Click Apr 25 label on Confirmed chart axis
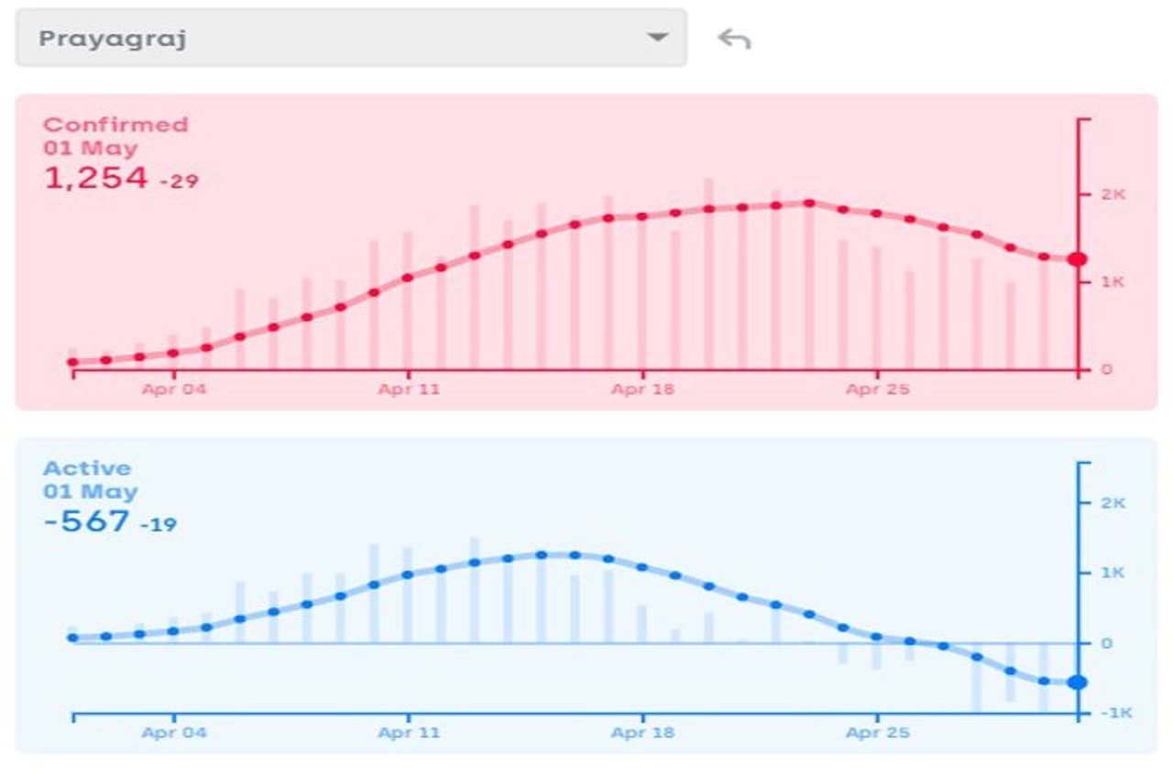Viewport: 1173px width, 774px height. click(877, 389)
